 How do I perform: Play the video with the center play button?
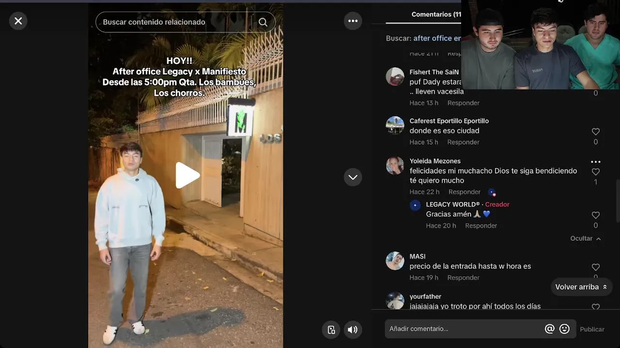tap(187, 175)
